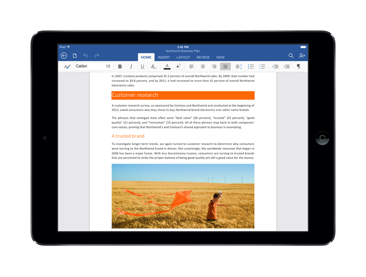Apply center text alignment

tap(203, 66)
